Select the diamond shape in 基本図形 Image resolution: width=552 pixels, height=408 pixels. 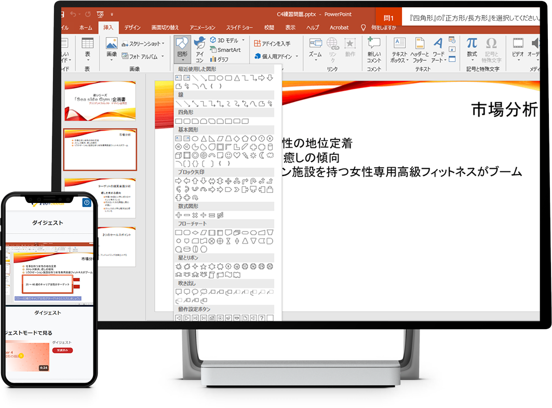(x=237, y=139)
